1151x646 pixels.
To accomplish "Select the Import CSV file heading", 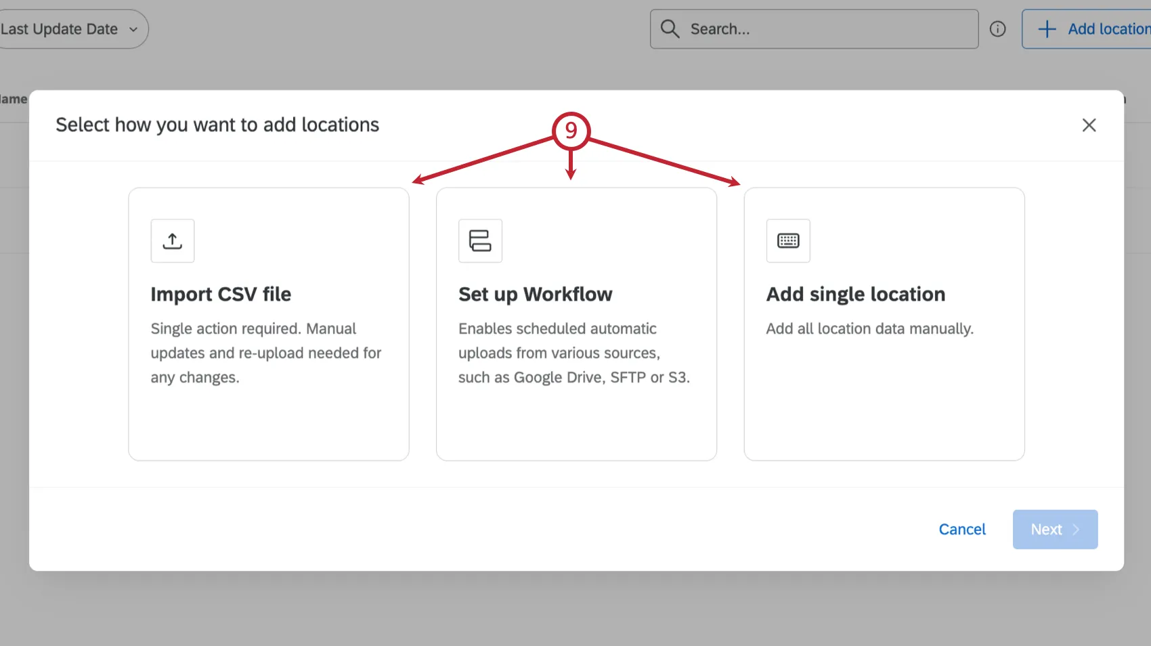I will click(x=221, y=295).
